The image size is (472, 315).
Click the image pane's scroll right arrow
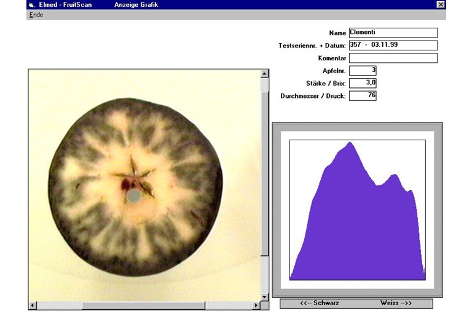point(256,305)
